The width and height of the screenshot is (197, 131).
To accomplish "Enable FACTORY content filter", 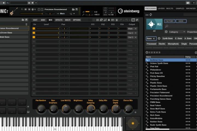I will tap(169, 21).
